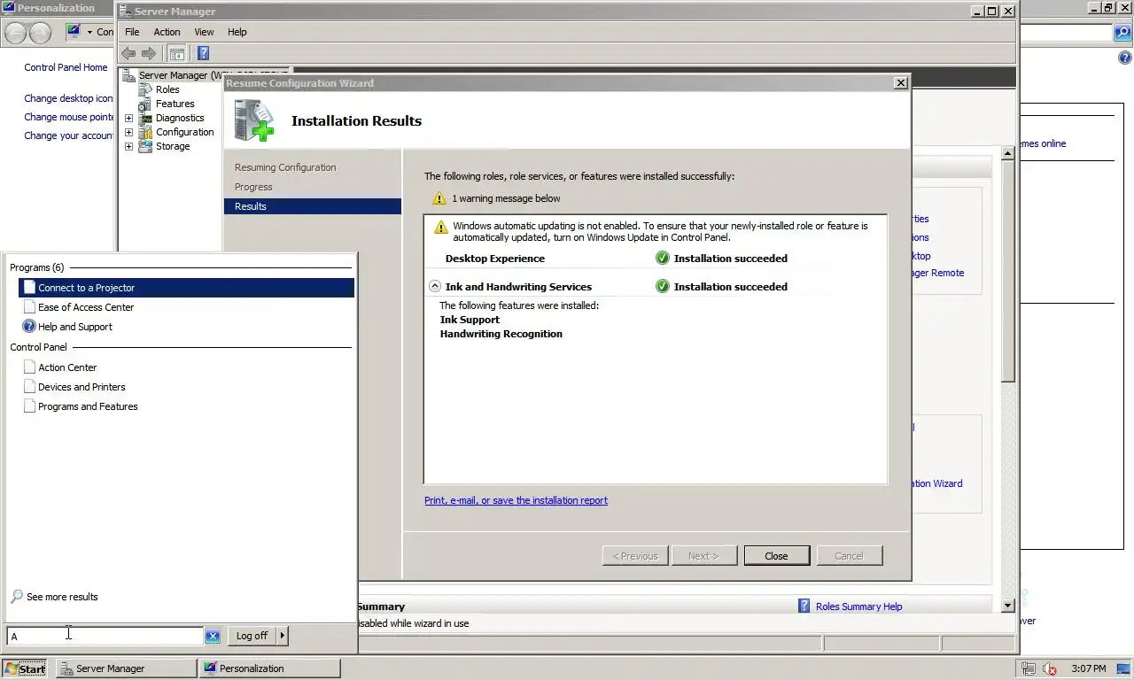Click See more results
Viewport: 1134px width, 680px height.
[62, 597]
